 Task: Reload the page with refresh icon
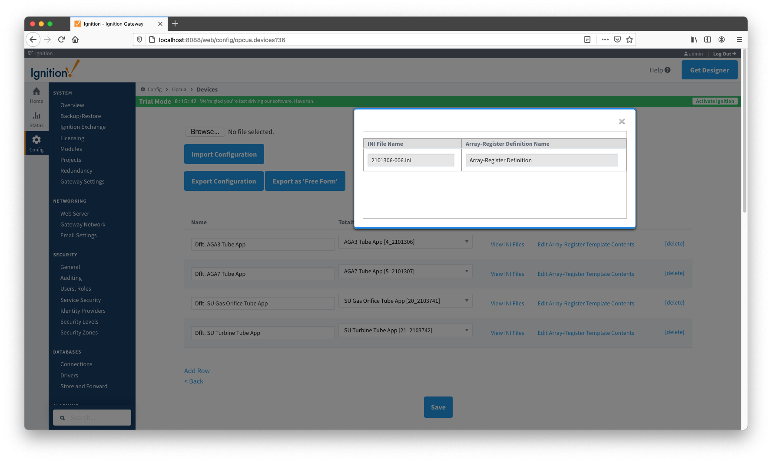pyautogui.click(x=61, y=39)
